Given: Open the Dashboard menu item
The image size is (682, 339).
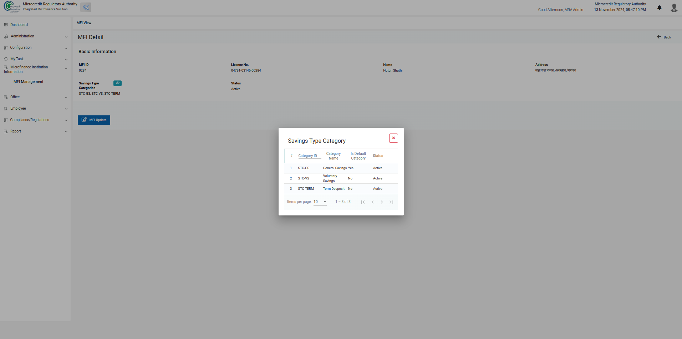Looking at the screenshot, I should point(19,25).
